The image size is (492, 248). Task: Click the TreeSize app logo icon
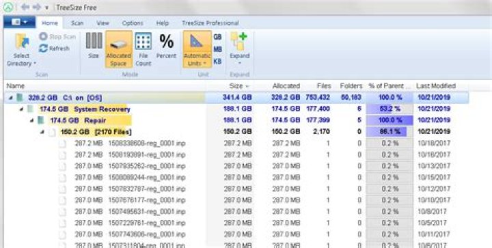tap(8, 8)
